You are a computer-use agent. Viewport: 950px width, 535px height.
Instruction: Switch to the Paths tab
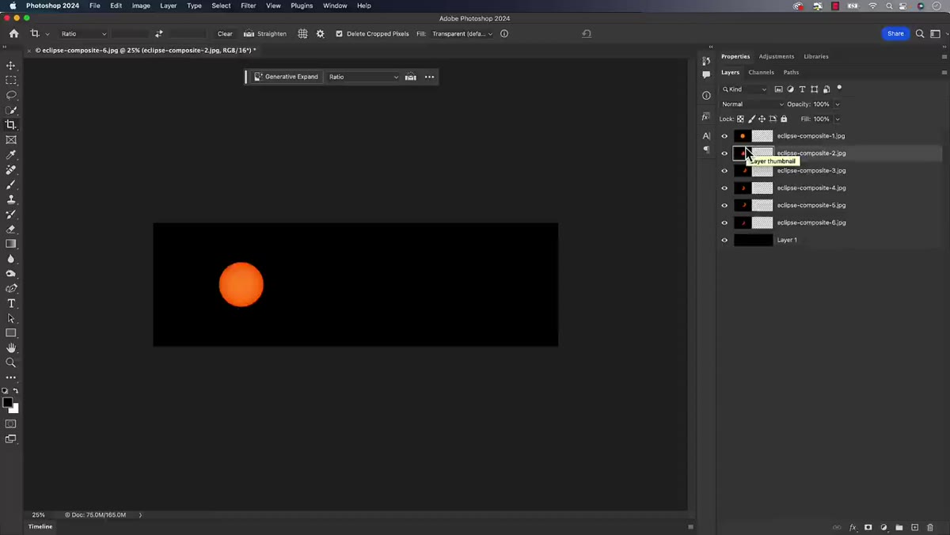click(791, 72)
